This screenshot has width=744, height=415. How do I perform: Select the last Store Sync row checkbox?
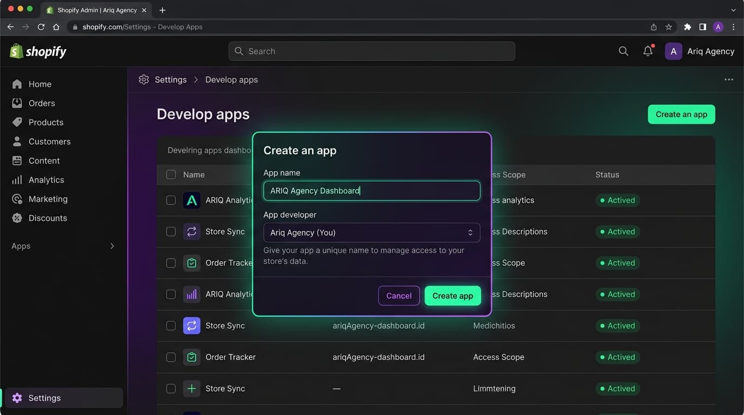[171, 389]
